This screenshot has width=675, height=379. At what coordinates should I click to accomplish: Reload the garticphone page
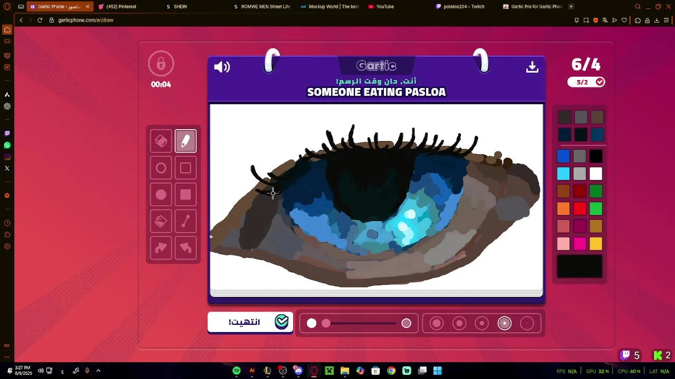point(40,20)
